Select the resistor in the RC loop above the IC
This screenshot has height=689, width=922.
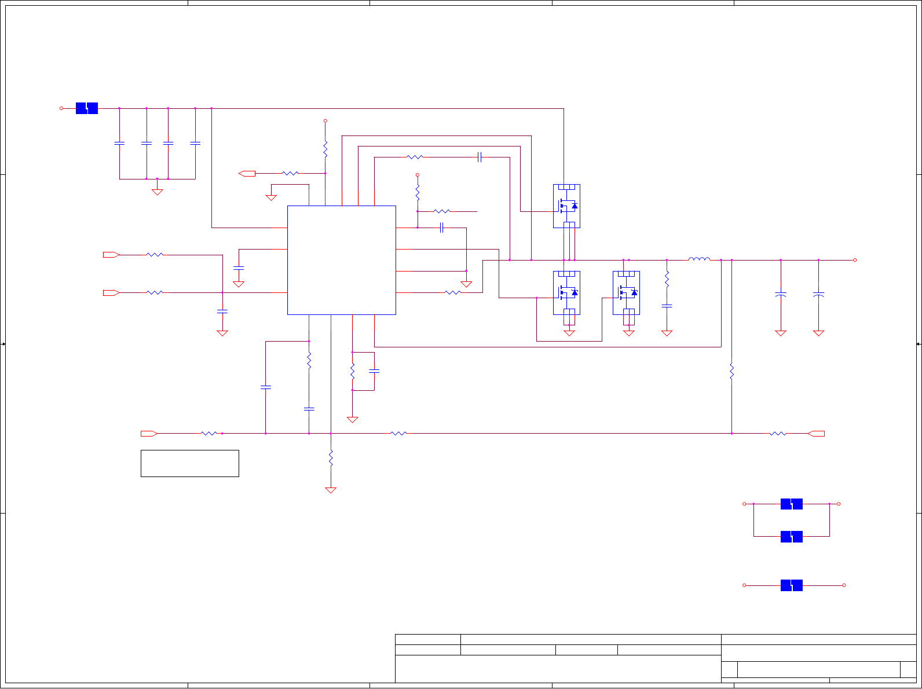click(x=415, y=157)
